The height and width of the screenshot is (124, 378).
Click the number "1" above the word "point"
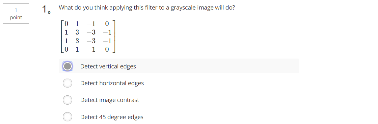point(16,10)
